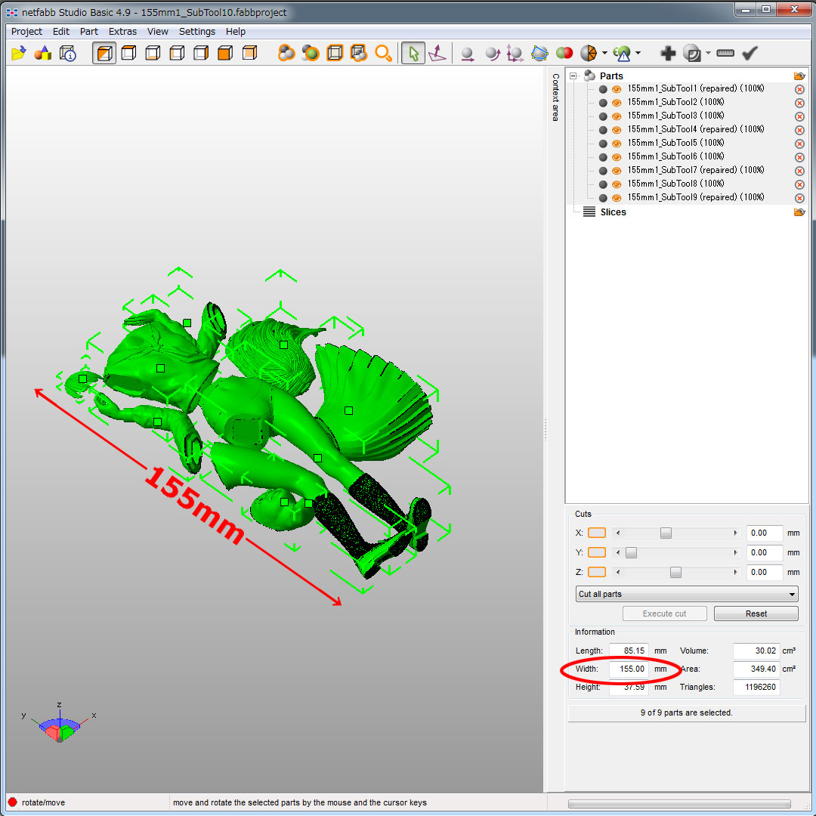Switch to the back view cube icon
Viewport: 816px width, 816px height.
tap(250, 53)
